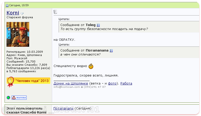Image resolution: width=201 pixels, height=116 pixels.
Task: Select the Адрес: Киев, Шполянка line
Action: click(24, 55)
